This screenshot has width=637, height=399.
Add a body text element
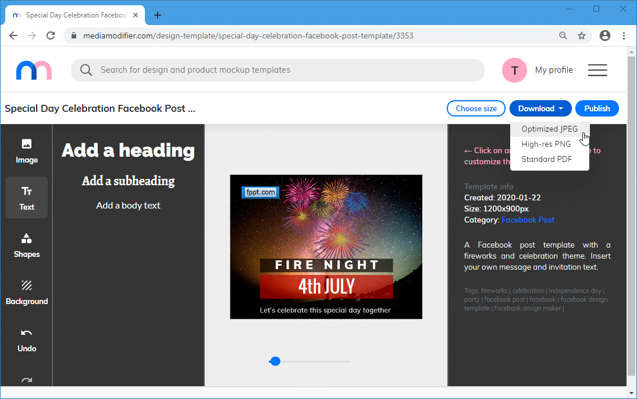tap(128, 206)
